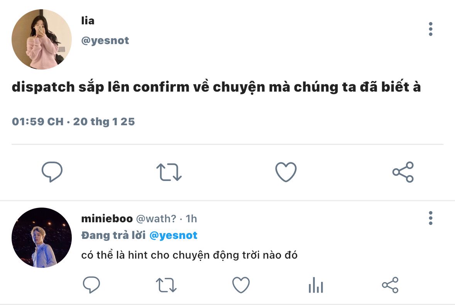The height and width of the screenshot is (305, 455).
Task: Open the @yesnot handle under lia
Action: tap(105, 41)
